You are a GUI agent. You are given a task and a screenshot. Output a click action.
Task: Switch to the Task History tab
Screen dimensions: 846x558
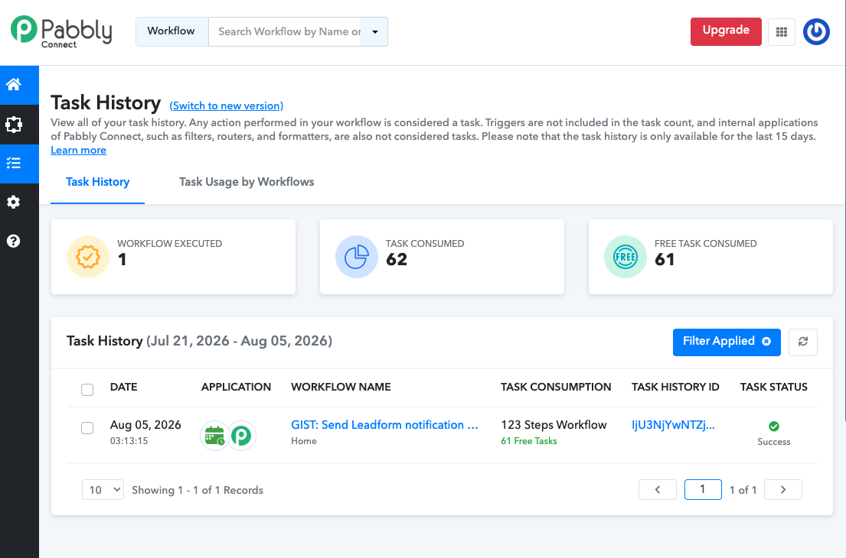coord(98,182)
